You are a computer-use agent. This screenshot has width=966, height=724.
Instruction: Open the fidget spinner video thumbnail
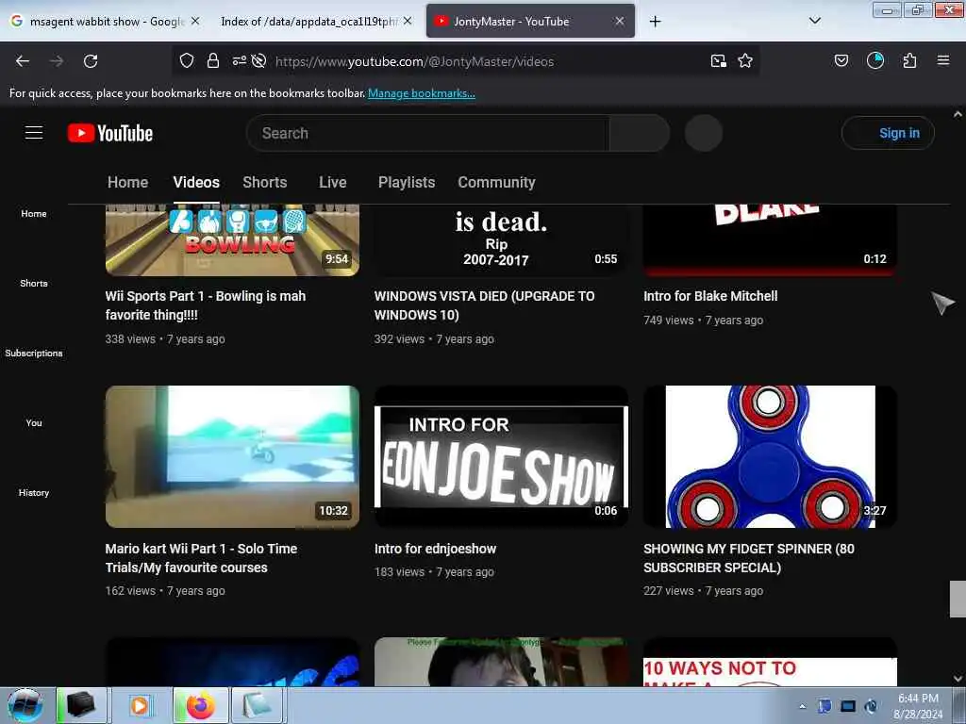[770, 456]
